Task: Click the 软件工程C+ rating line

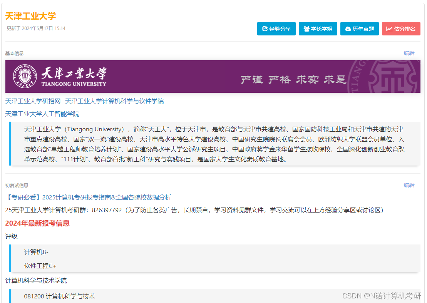Action: point(40,266)
